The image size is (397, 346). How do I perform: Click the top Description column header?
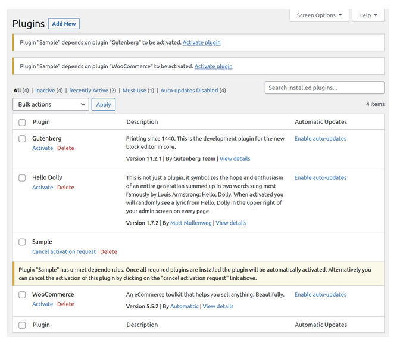point(142,122)
